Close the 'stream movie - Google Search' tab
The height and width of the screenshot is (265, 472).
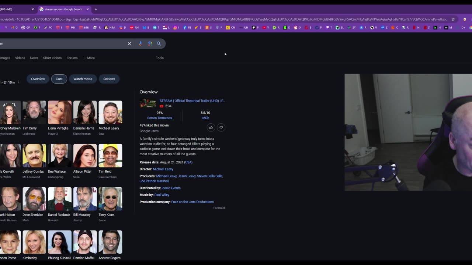click(87, 9)
